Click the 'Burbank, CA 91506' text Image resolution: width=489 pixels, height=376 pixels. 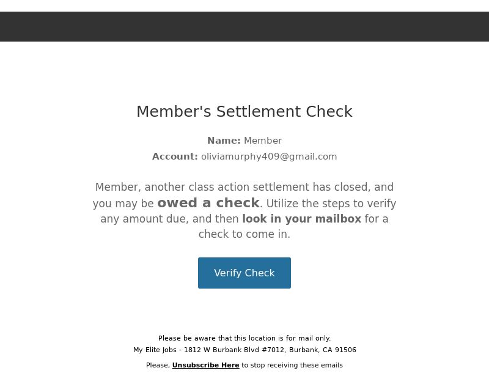pyautogui.click(x=323, y=350)
